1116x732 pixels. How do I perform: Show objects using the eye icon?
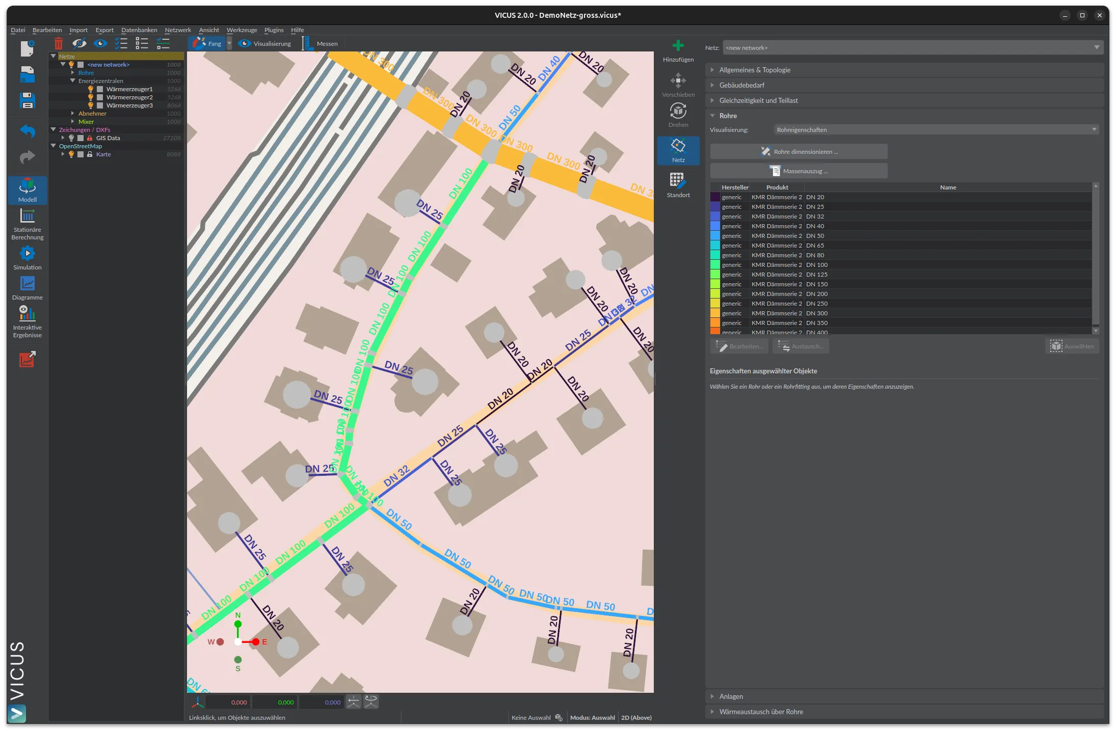100,44
